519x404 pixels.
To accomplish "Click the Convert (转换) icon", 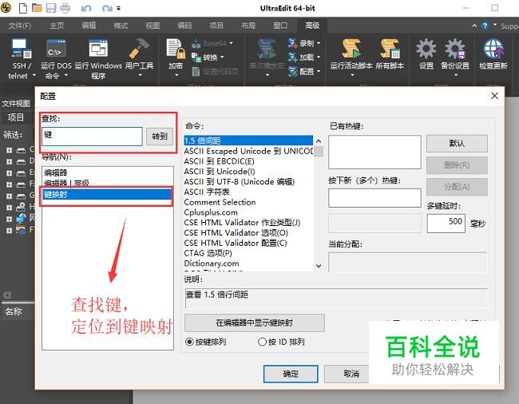I will (196, 57).
